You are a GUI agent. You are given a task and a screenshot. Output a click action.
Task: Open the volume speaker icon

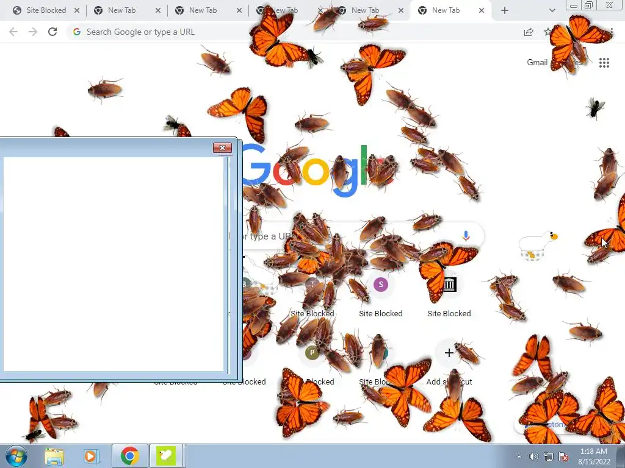point(533,456)
